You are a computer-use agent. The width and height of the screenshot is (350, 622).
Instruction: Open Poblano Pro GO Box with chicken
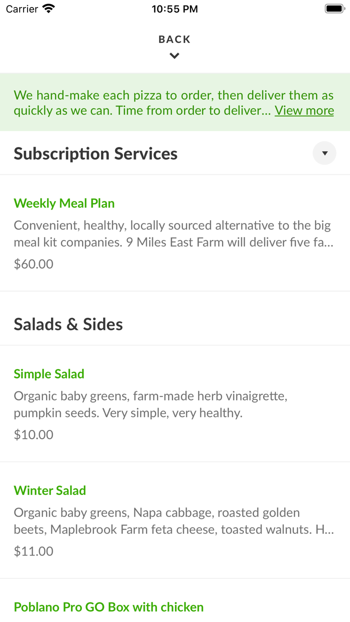click(x=108, y=607)
